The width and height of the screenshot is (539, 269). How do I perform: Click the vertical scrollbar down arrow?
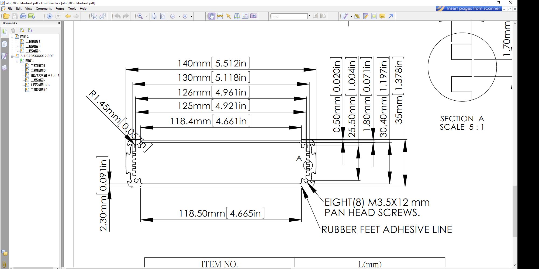[514, 265]
